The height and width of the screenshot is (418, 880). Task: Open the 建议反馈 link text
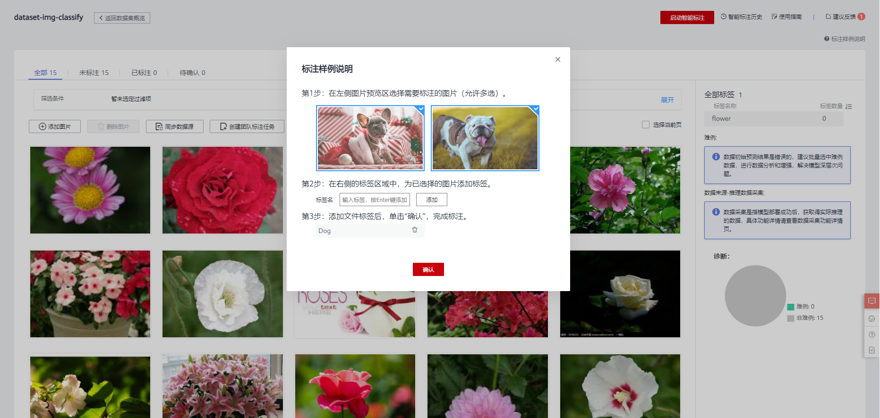click(x=844, y=17)
